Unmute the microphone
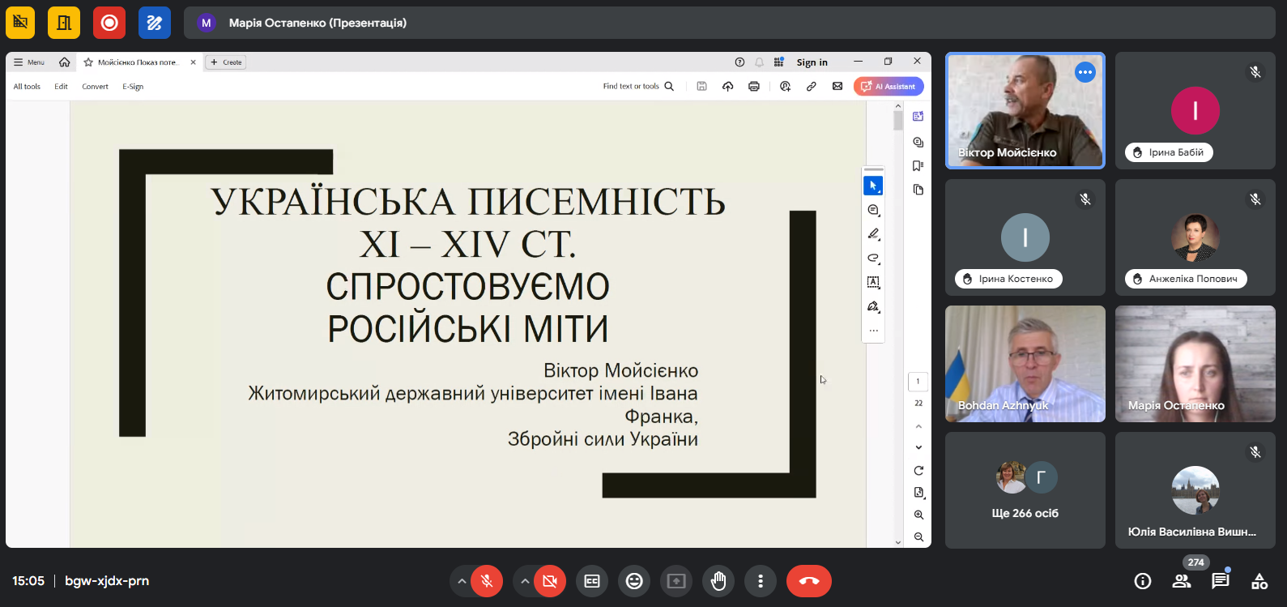Screen dimensions: 1287x607 click(487, 581)
